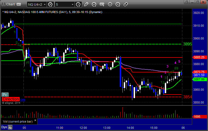Click the 3880.00 price axis label
Screen dimensions: 208x131
pyautogui.click(x=198, y=64)
